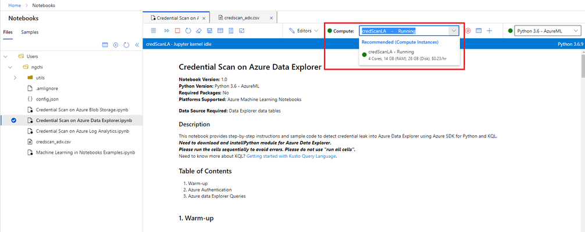
Task: Click the config.json braces icon
Action: 30,99
